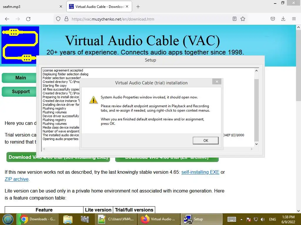This screenshot has height=225, width=301.
Task: Open the Main navigation button
Action: pos(19,78)
